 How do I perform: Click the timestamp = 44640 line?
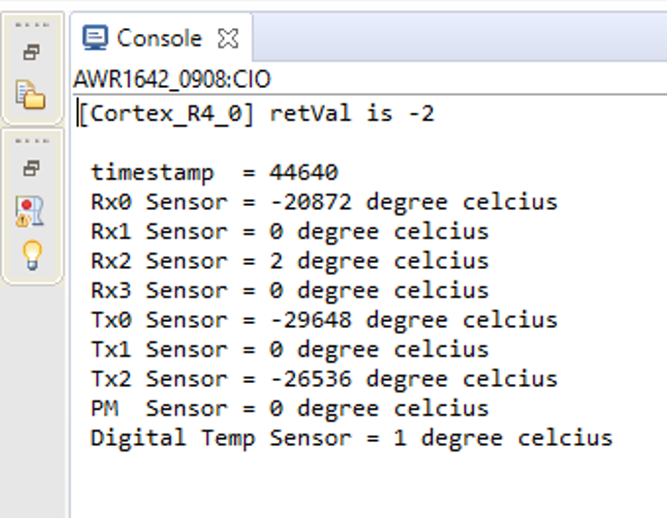click(x=214, y=173)
